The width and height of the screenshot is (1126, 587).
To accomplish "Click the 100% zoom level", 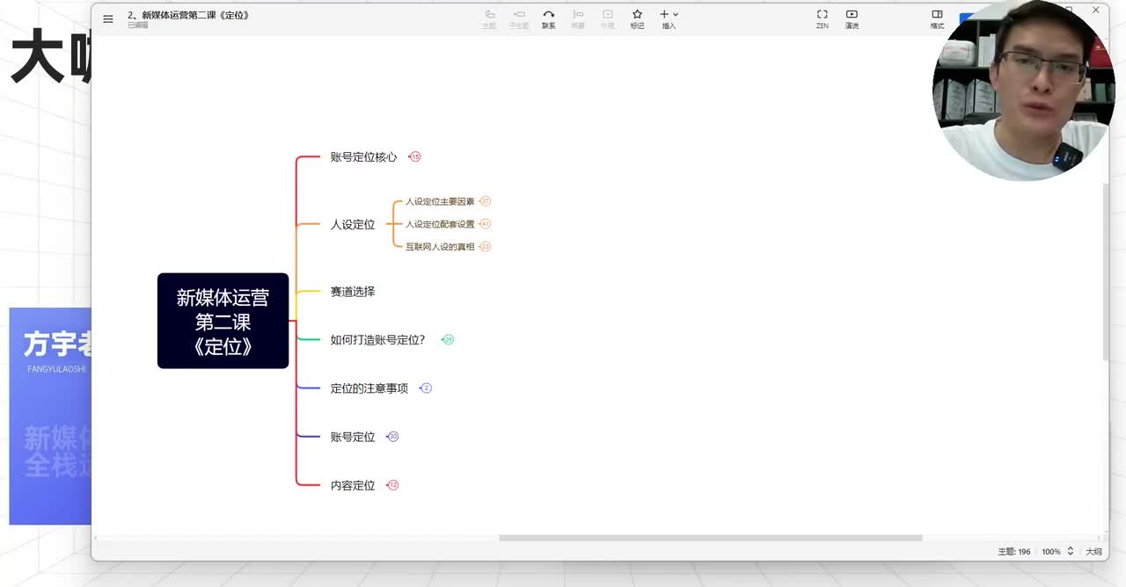I will pos(1051,552).
